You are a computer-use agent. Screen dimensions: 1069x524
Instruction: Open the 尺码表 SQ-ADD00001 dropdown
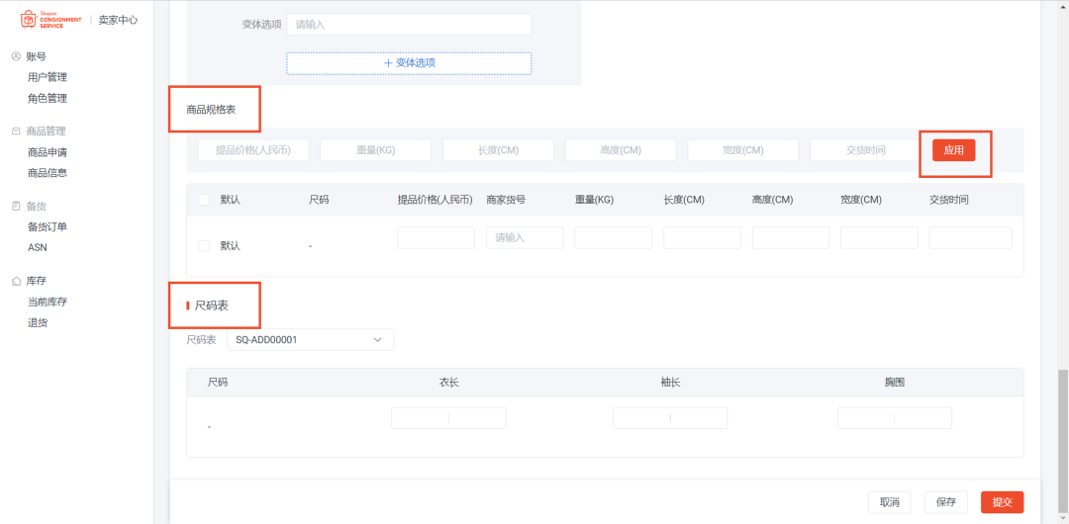[309, 340]
